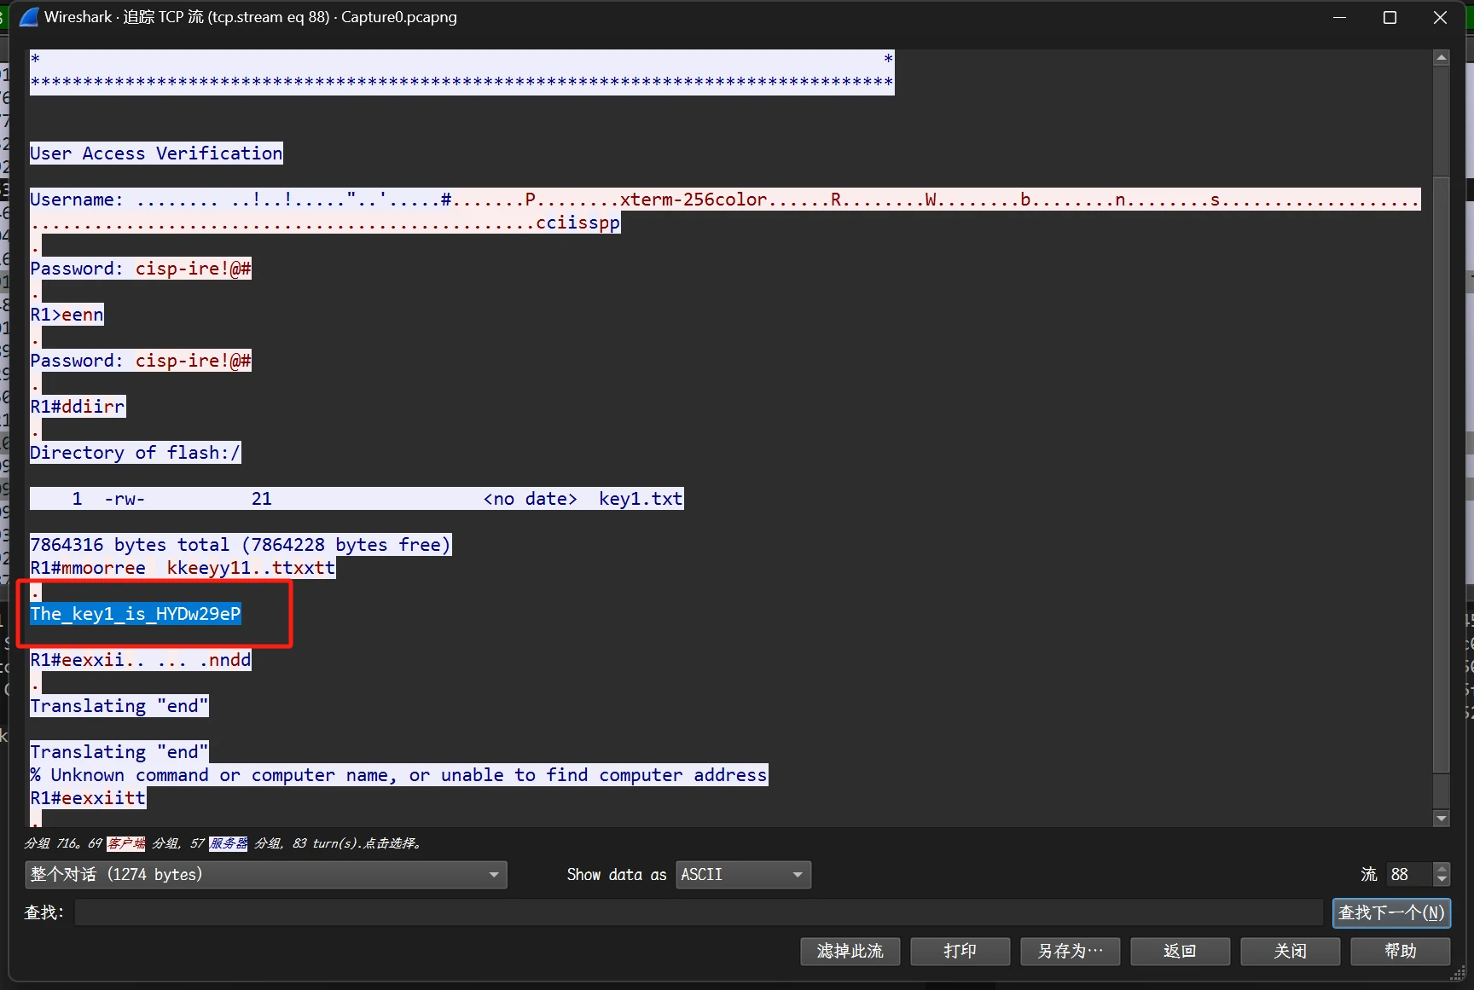
Task: Click the 滤掉此流 button
Action: (850, 951)
